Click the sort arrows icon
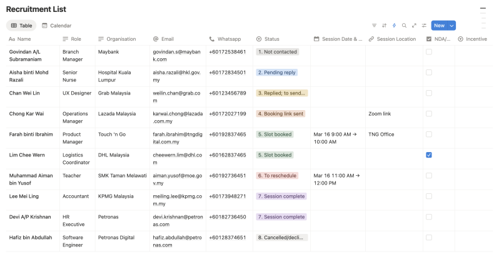 click(384, 26)
